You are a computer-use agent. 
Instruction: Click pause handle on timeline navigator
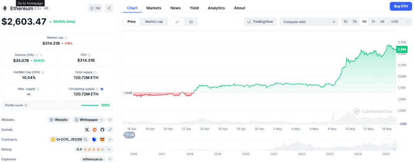(x=395, y=145)
